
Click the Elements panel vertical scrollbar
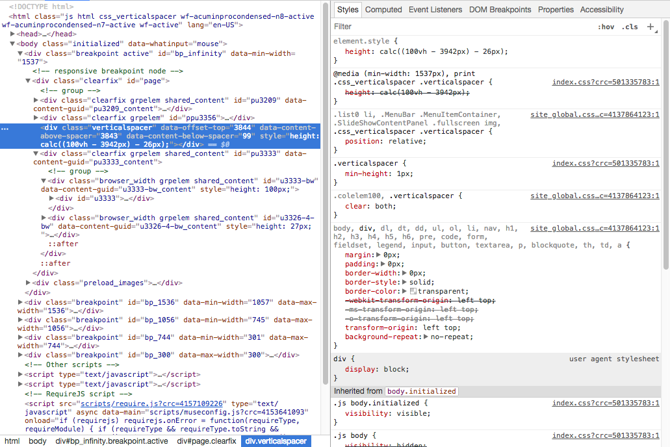(325, 194)
